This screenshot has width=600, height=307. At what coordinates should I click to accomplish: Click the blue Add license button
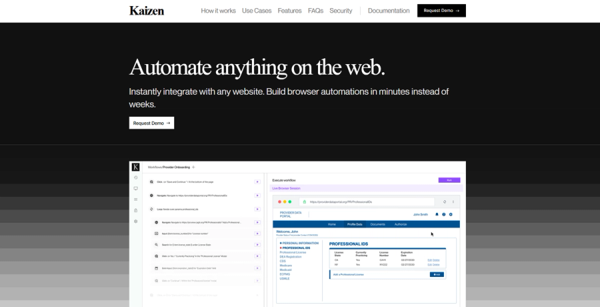point(437,274)
